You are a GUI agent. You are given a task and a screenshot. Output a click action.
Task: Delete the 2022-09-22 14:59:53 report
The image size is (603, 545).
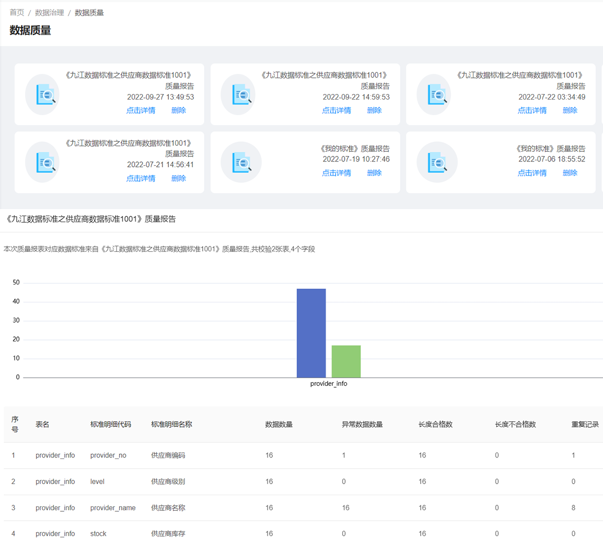tap(374, 110)
